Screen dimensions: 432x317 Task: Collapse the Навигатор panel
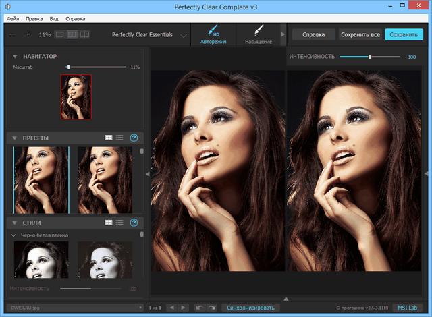pos(15,56)
